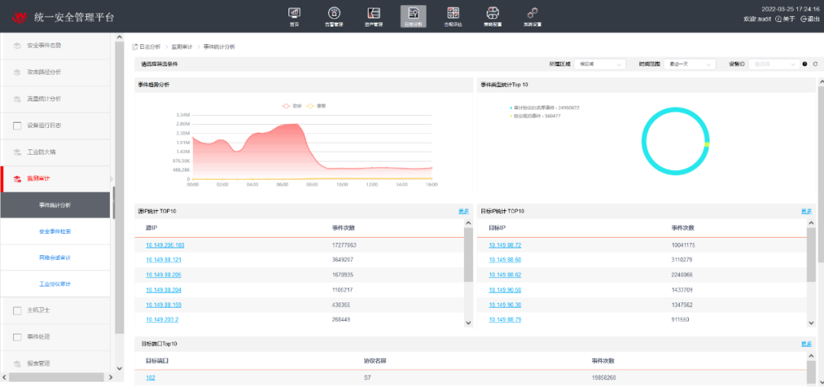Open destination IP 10.149.88.72 link
Image resolution: width=824 pixels, height=387 pixels.
505,245
